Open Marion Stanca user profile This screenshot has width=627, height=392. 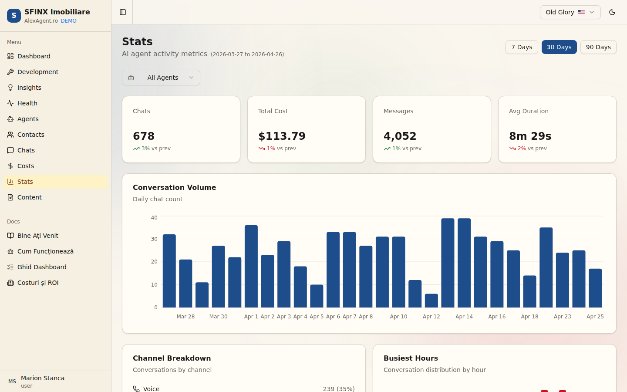point(56,382)
